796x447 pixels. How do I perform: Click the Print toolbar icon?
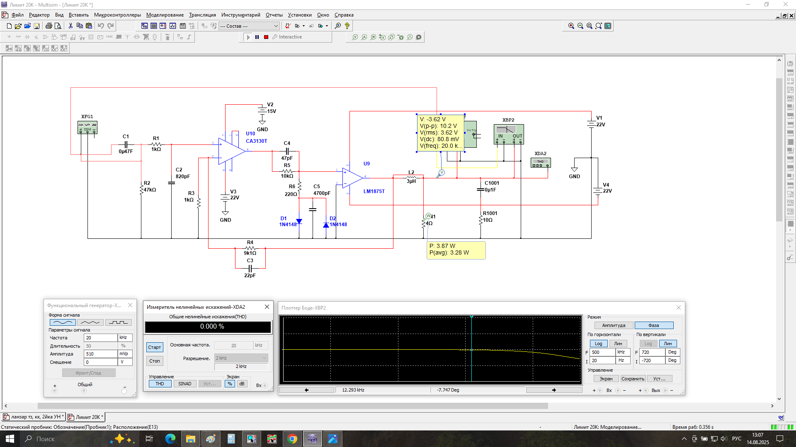click(x=49, y=26)
